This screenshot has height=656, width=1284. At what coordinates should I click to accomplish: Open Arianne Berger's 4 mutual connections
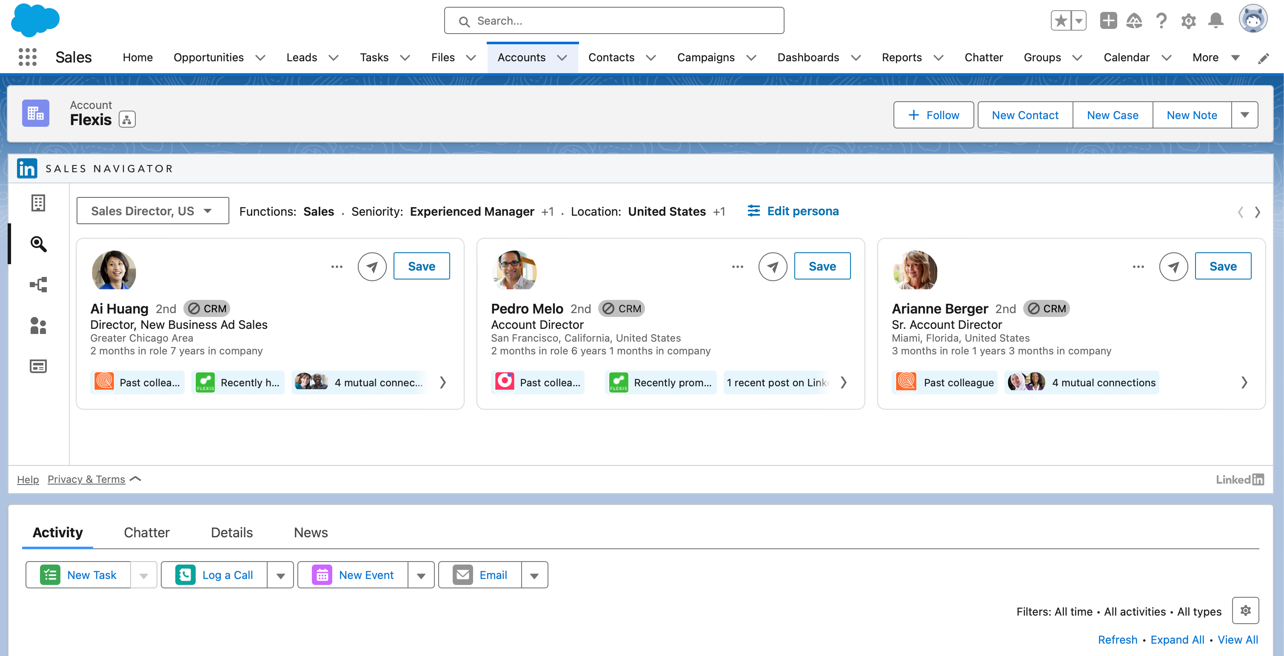[x=1081, y=382]
